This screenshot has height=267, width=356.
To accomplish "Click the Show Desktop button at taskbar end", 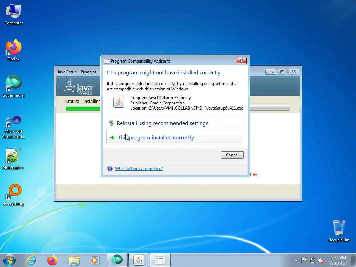I will pyautogui.click(x=354, y=260).
